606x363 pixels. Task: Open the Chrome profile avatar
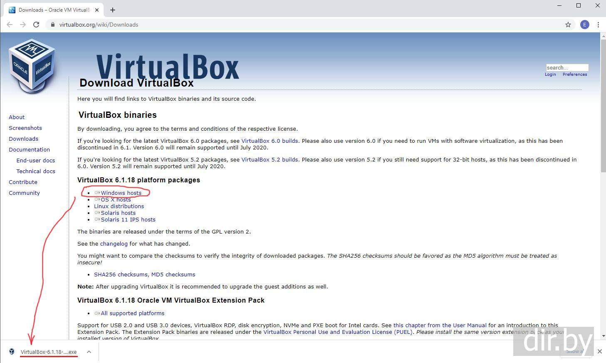[x=585, y=25]
